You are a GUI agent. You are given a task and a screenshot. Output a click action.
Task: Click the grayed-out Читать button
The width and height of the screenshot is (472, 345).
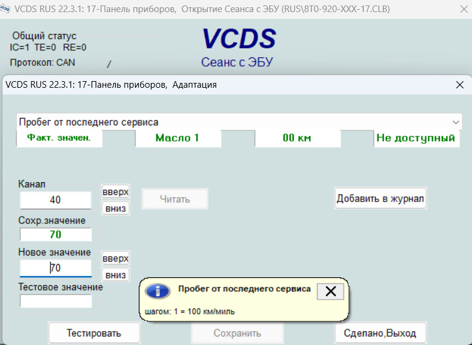tap(175, 199)
